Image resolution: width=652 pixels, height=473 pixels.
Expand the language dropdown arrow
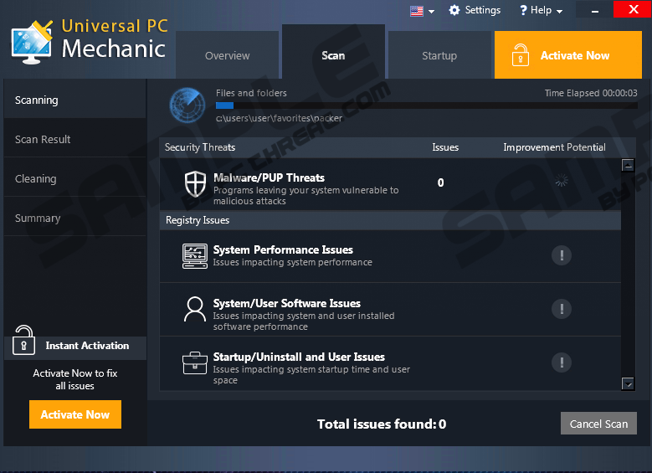pos(431,12)
